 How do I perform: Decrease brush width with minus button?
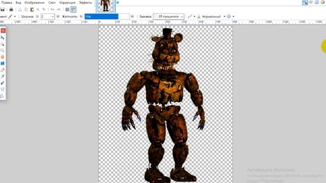(37, 16)
